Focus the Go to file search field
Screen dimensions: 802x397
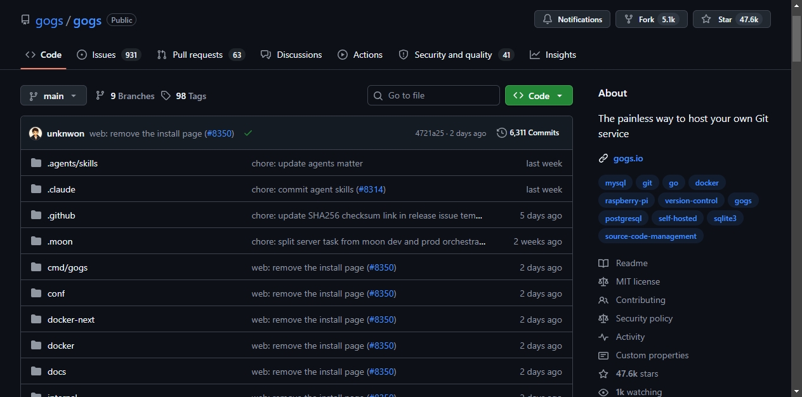433,95
